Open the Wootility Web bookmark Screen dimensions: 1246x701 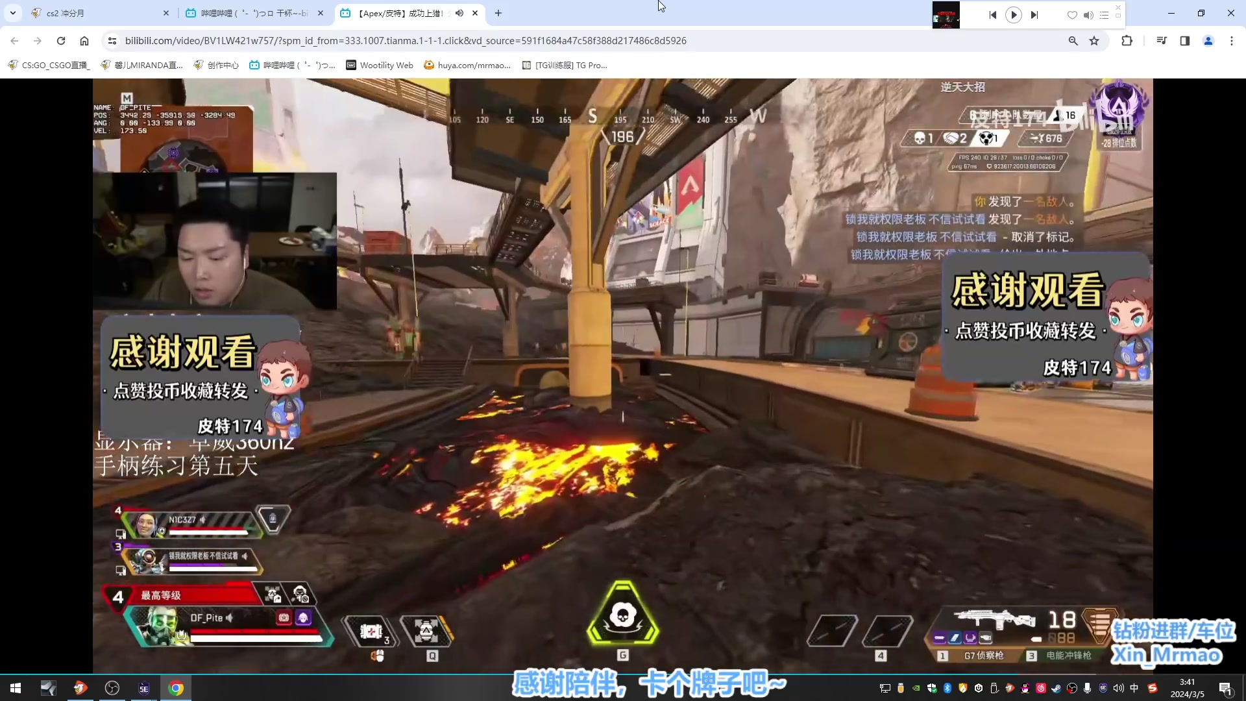click(380, 65)
